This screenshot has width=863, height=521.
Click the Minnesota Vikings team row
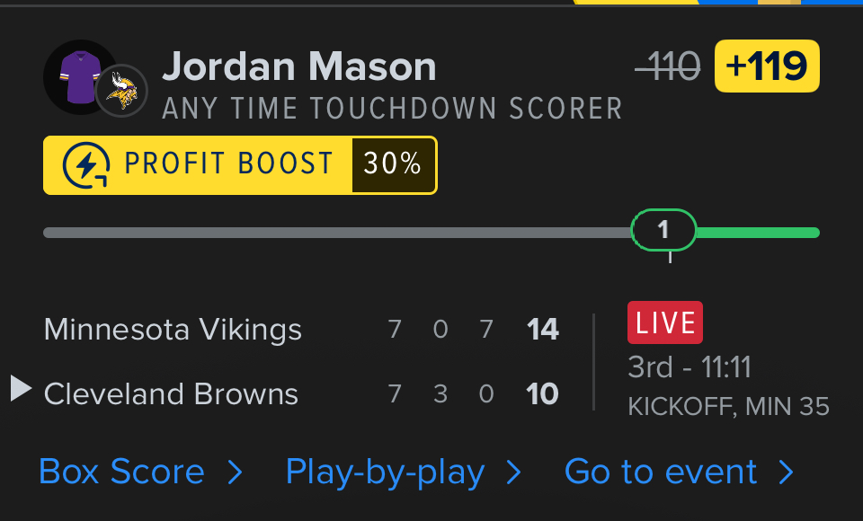(173, 330)
